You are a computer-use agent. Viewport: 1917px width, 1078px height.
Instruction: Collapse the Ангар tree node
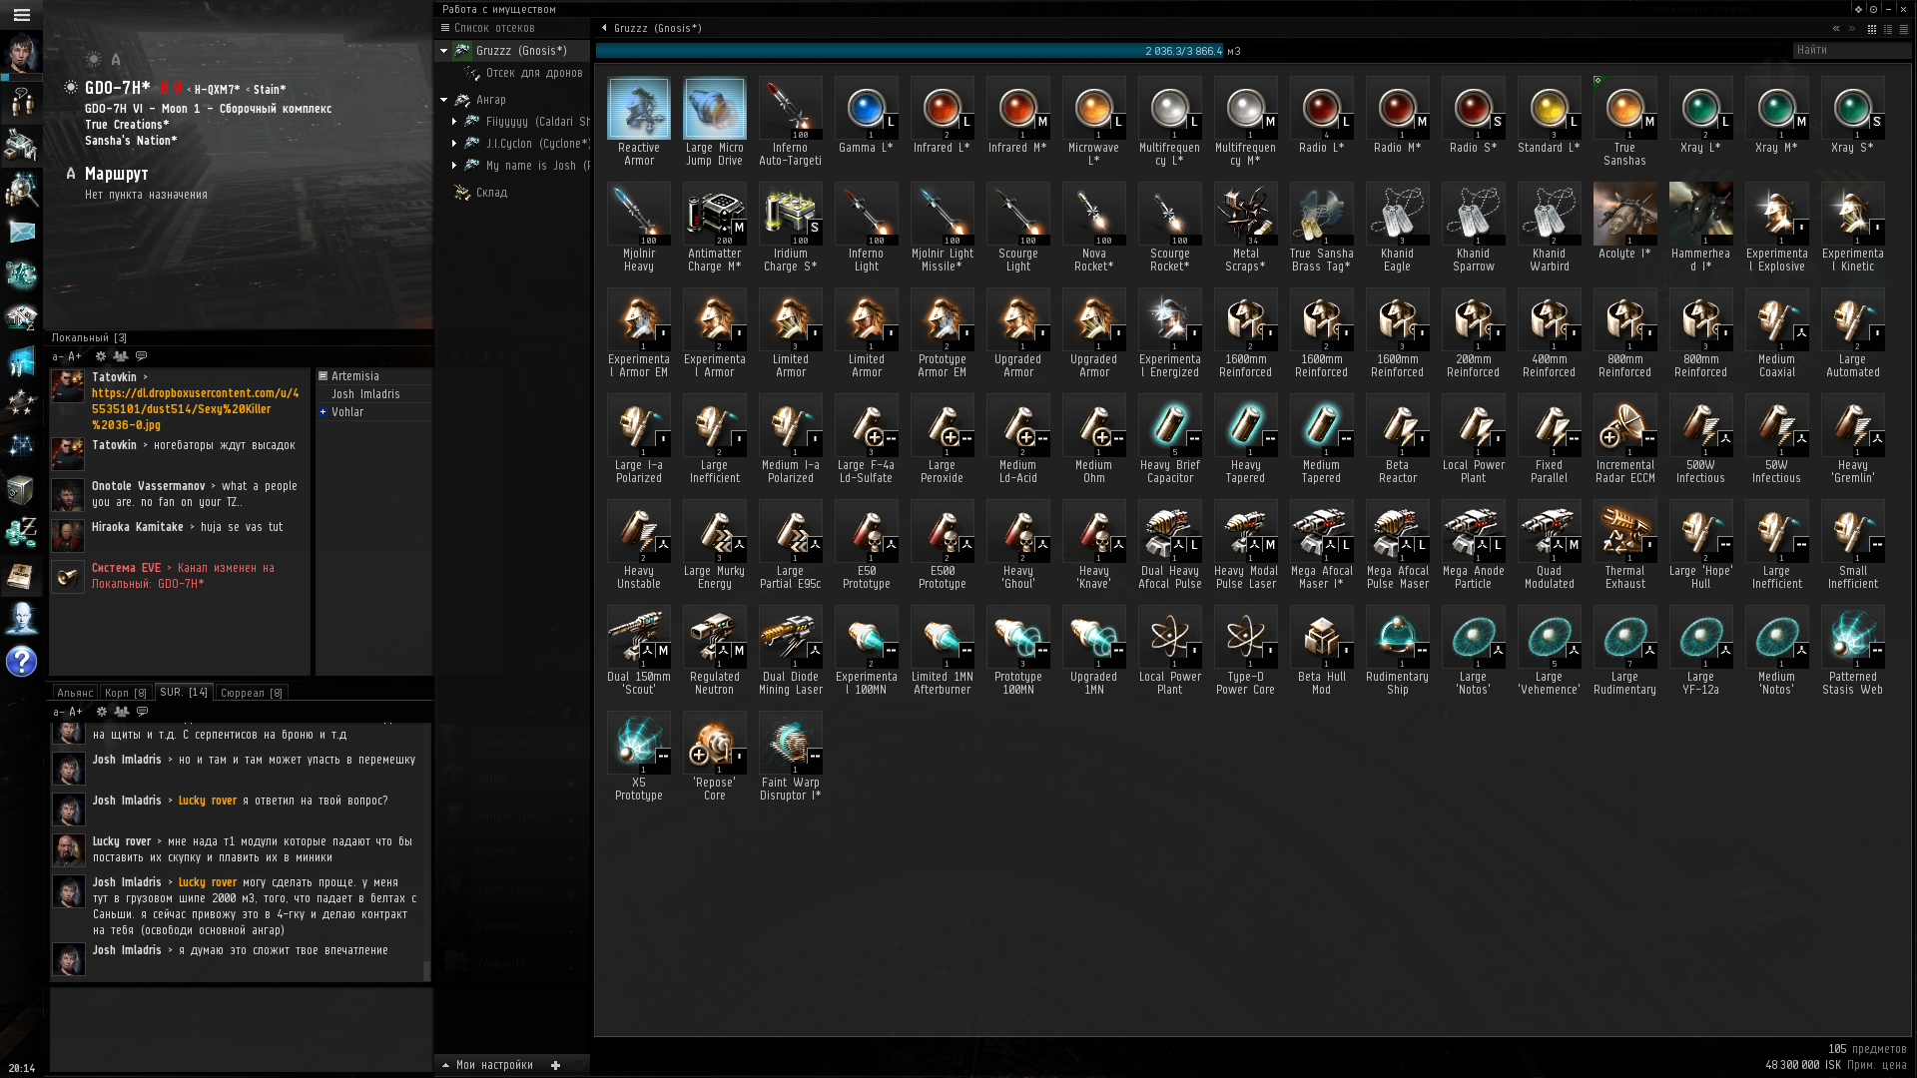pos(444,100)
